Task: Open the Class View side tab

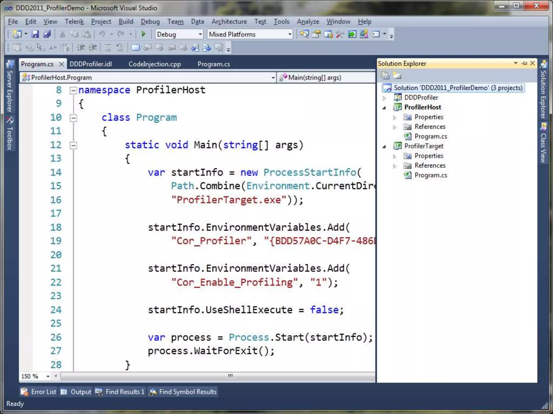Action: pos(543,143)
